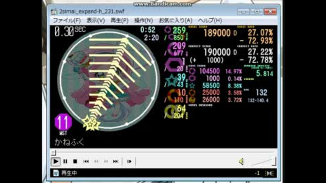Click the title 2simai_expand-h_231.swf

tap(92, 12)
